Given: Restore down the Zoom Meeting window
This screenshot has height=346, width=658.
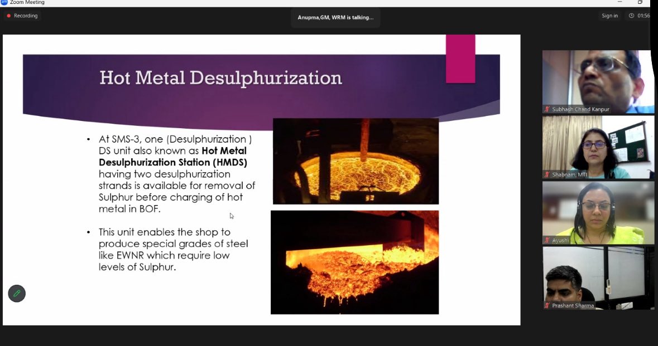Looking at the screenshot, I should tap(640, 2).
